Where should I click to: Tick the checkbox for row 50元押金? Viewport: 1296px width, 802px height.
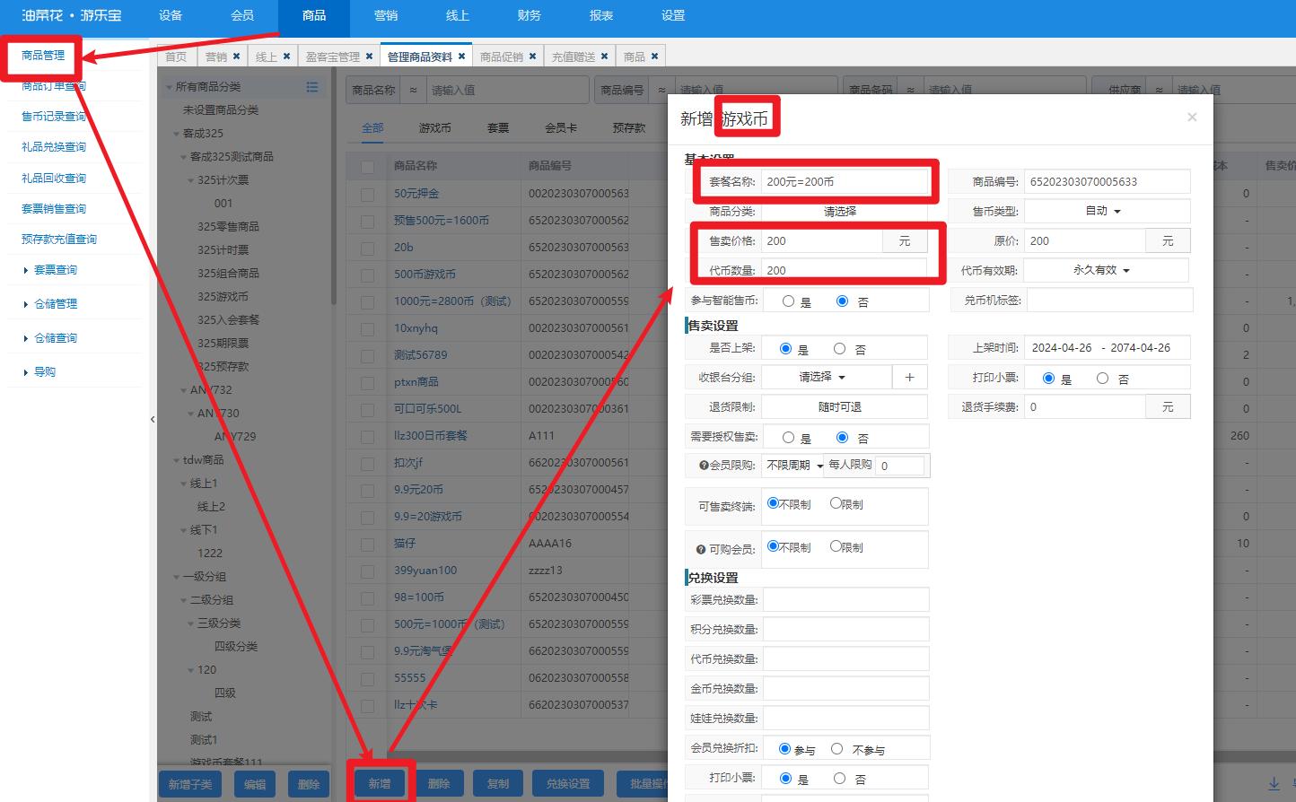[x=367, y=194]
